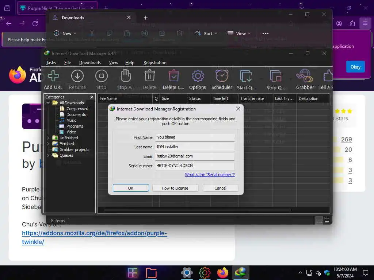Open the View dropdown in Downloads Explorer
This screenshot has width=374, height=280.
239,33
